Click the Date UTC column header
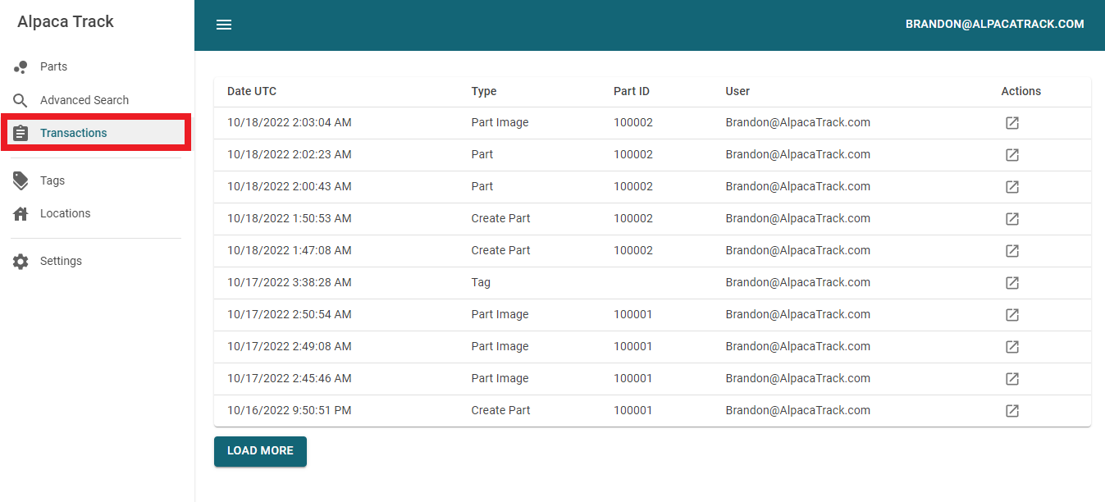The height and width of the screenshot is (502, 1105). click(252, 91)
